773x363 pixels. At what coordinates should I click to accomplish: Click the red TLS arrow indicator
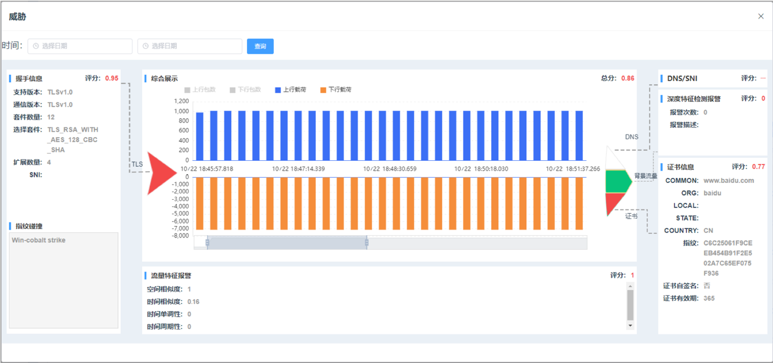[x=162, y=174]
